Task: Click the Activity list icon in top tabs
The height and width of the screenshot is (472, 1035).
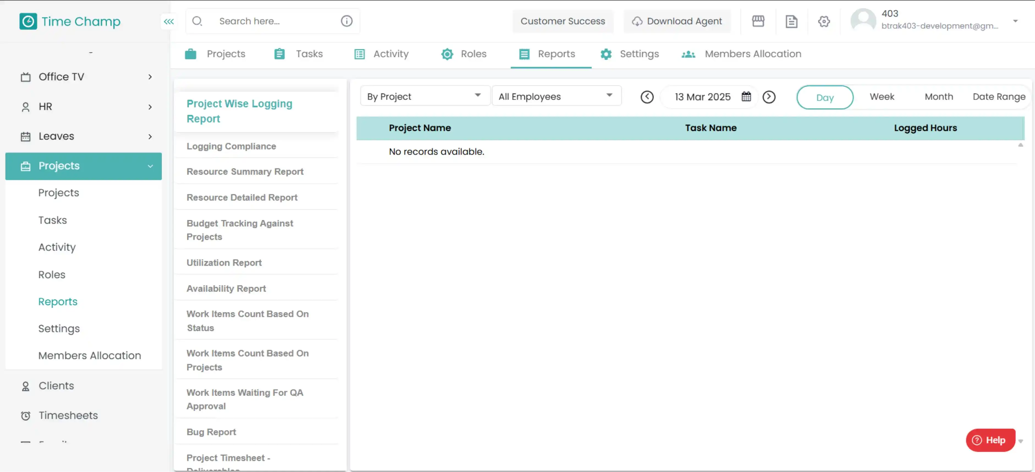Action: pos(359,54)
